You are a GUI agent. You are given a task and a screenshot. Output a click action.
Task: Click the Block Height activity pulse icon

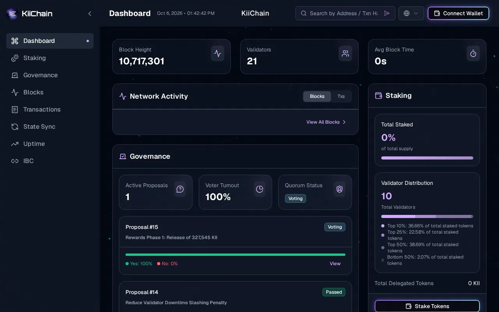[218, 53]
